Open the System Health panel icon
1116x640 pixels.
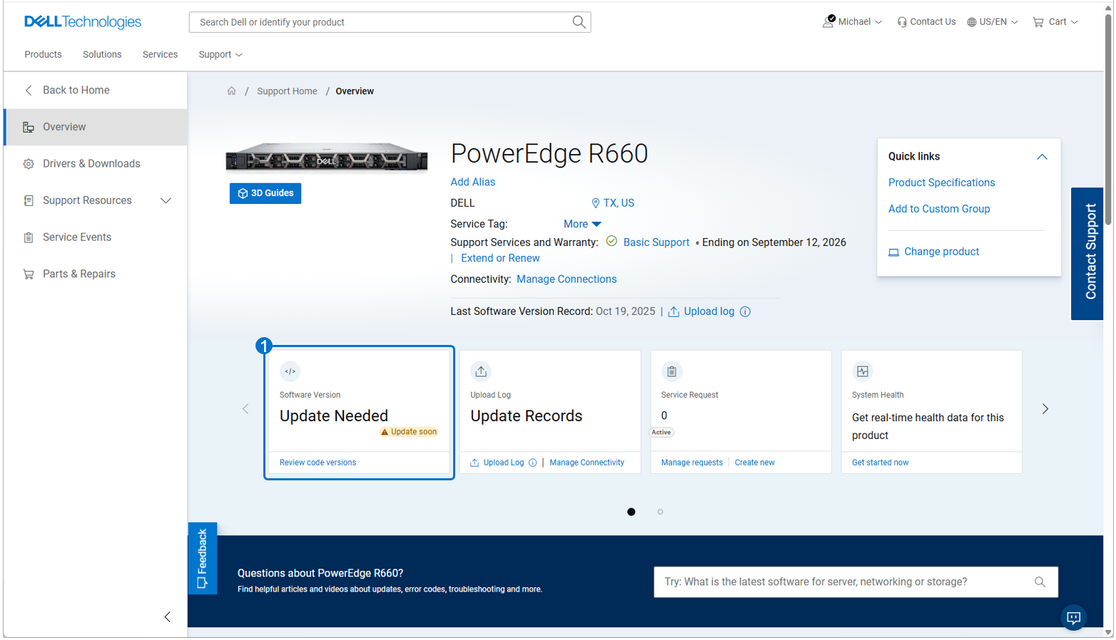tap(862, 371)
